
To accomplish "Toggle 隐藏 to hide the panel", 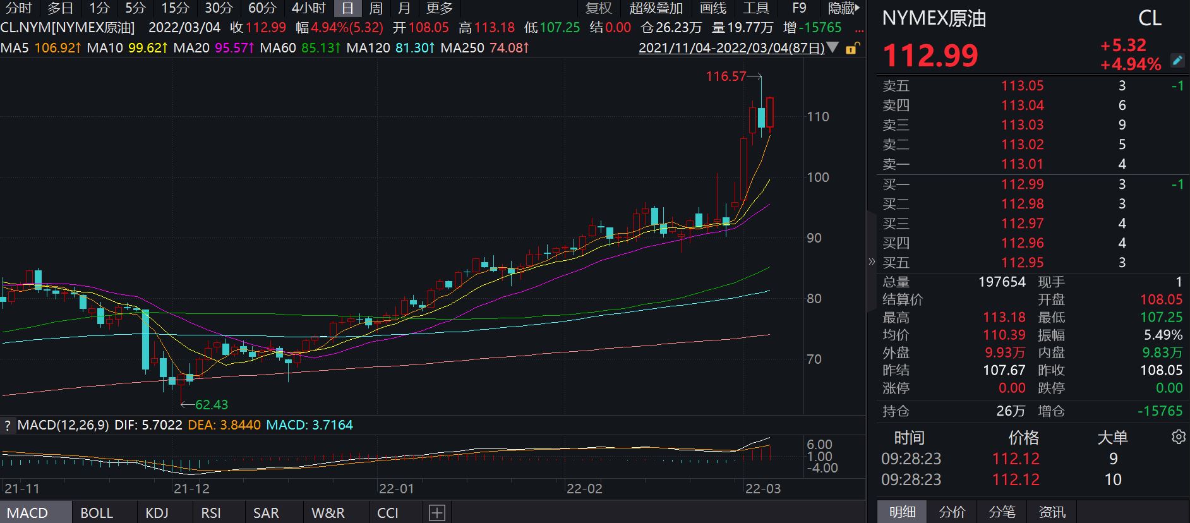I will point(843,8).
